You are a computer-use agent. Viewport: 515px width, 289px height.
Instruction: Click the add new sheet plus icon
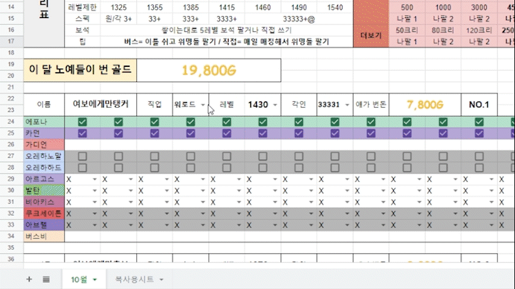point(28,279)
